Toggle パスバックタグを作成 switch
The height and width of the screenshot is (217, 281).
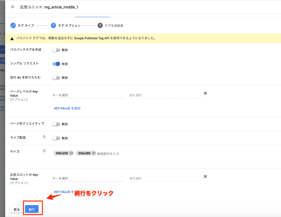pyautogui.click(x=56, y=50)
